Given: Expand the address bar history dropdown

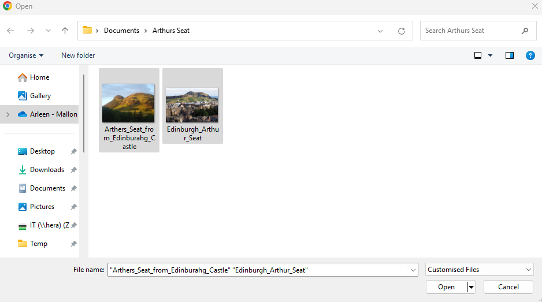Looking at the screenshot, I should pyautogui.click(x=380, y=31).
